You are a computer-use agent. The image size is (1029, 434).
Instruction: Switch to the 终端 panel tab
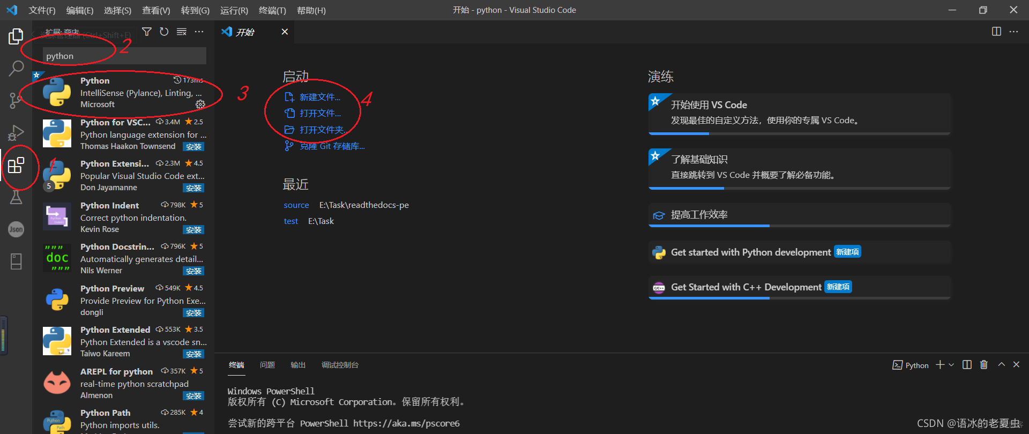[236, 365]
